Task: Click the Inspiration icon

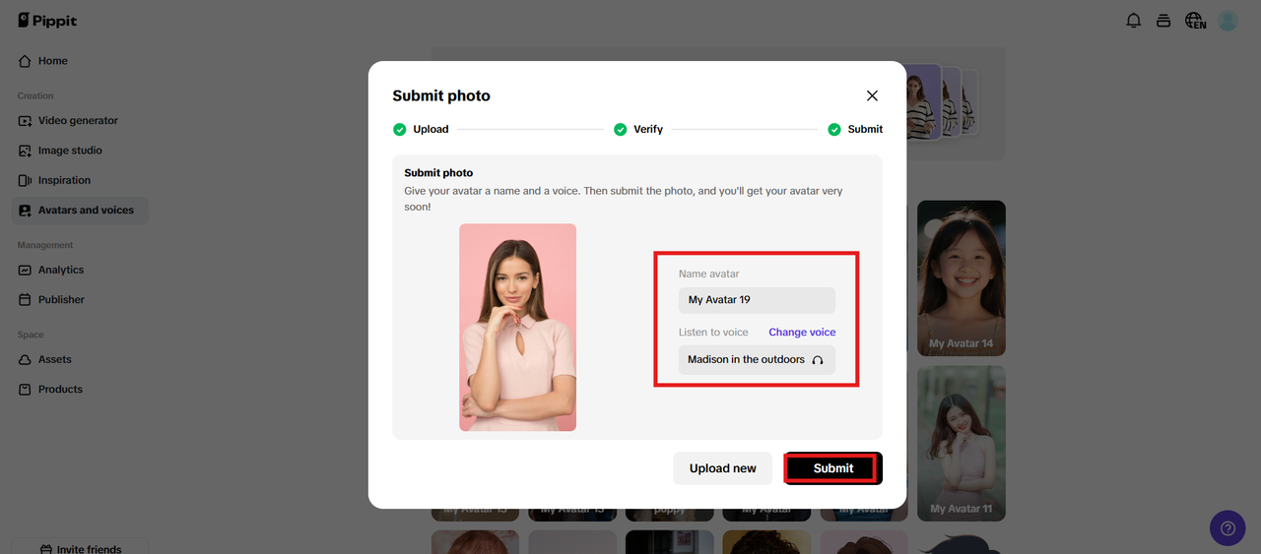Action: [x=26, y=181]
